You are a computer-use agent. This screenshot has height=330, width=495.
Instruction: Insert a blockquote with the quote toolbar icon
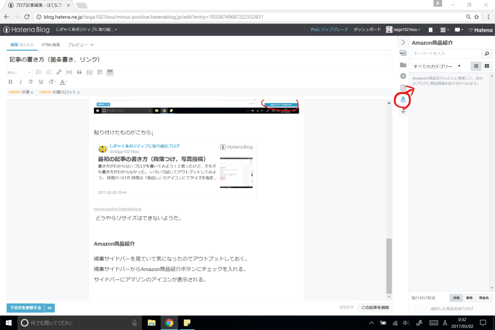(x=80, y=72)
